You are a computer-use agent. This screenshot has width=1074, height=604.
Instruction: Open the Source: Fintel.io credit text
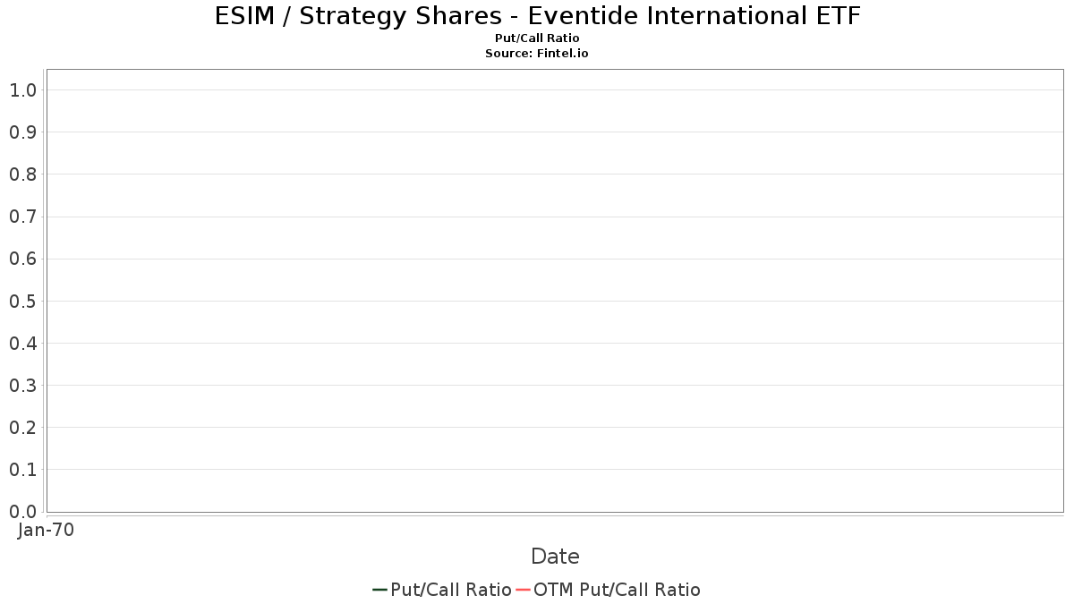point(537,54)
